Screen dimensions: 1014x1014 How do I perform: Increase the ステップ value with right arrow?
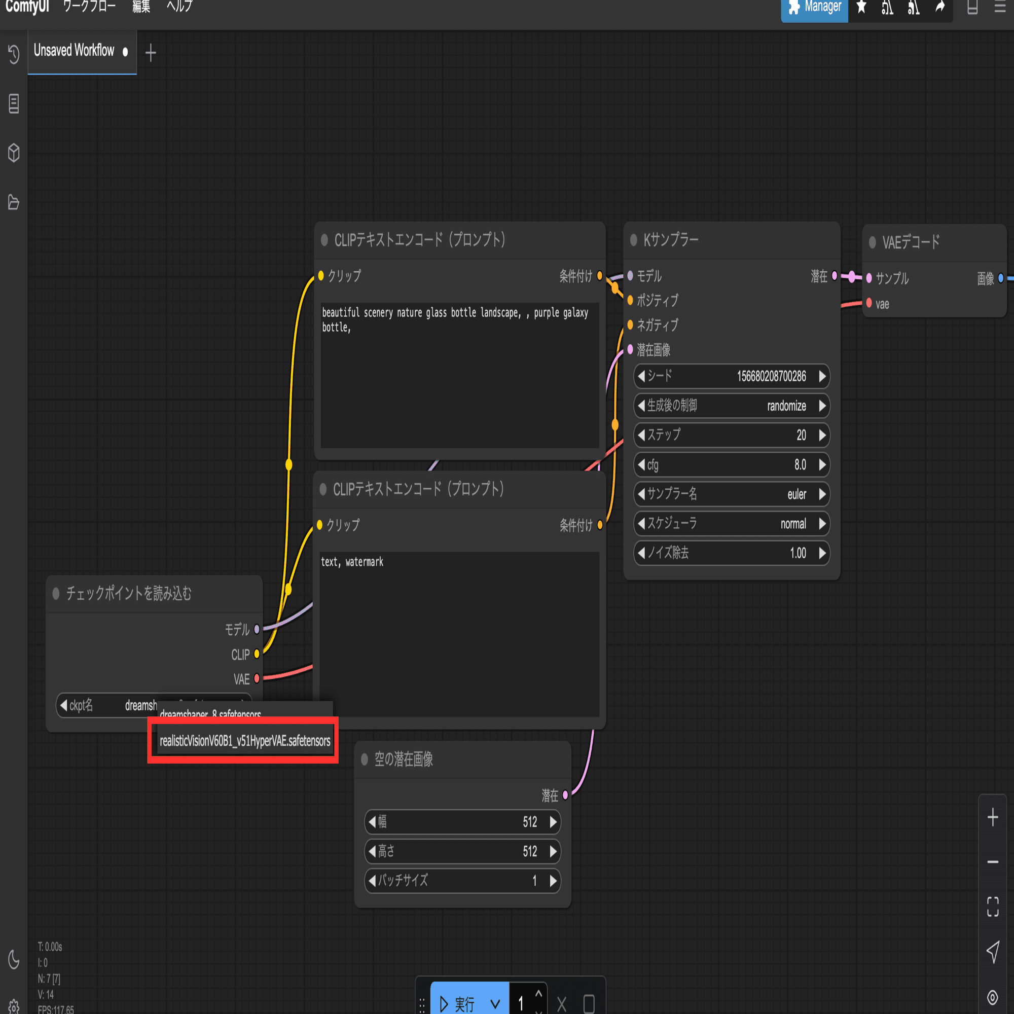tap(822, 435)
